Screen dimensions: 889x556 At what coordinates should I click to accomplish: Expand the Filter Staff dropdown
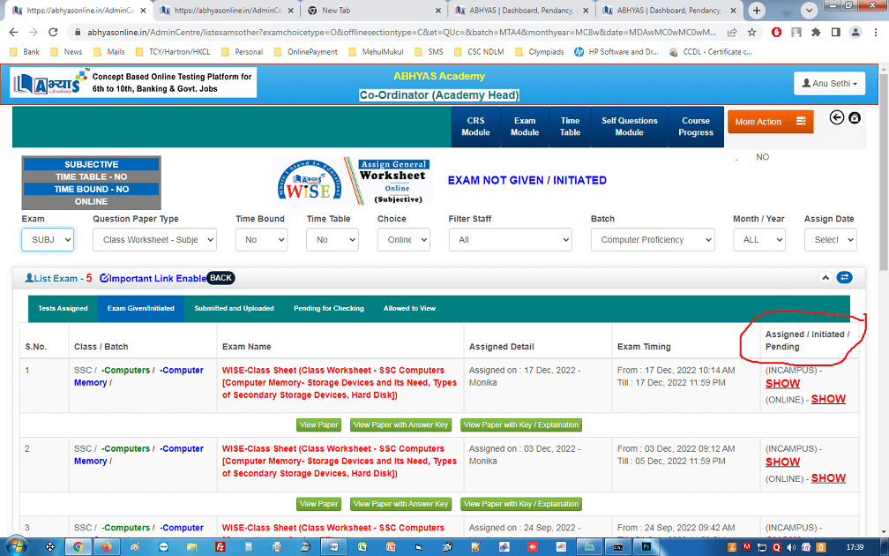(x=510, y=239)
